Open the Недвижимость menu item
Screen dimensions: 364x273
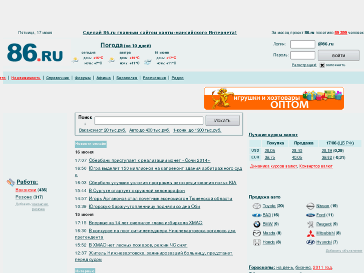click(26, 78)
